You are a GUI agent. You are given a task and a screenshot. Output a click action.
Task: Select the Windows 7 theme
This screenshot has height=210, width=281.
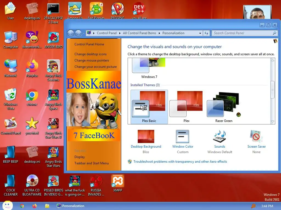pyautogui.click(x=149, y=69)
